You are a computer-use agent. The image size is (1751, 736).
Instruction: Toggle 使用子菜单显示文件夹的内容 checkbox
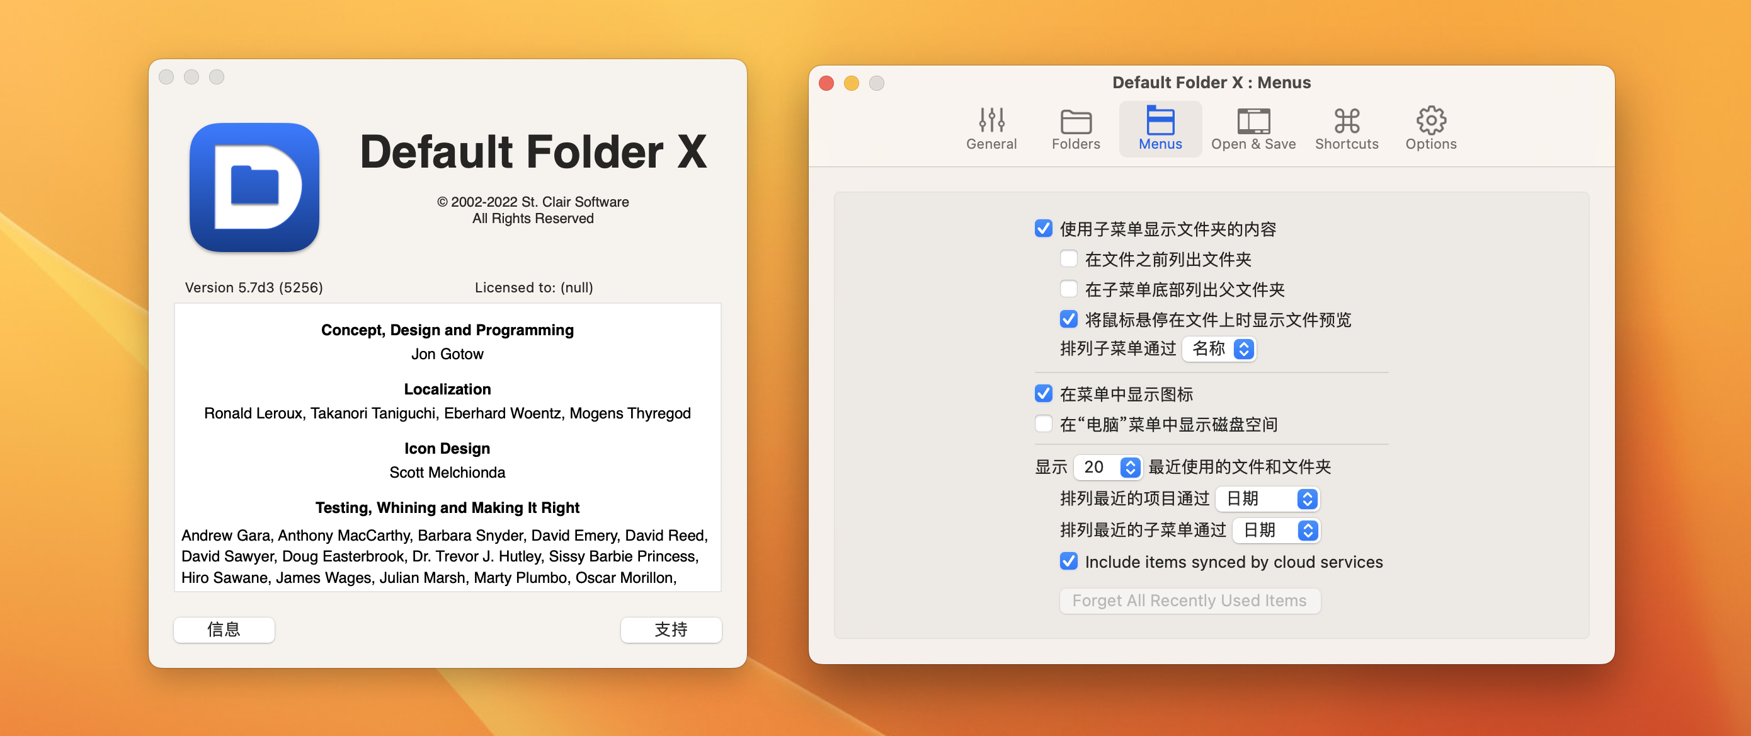(x=1042, y=229)
